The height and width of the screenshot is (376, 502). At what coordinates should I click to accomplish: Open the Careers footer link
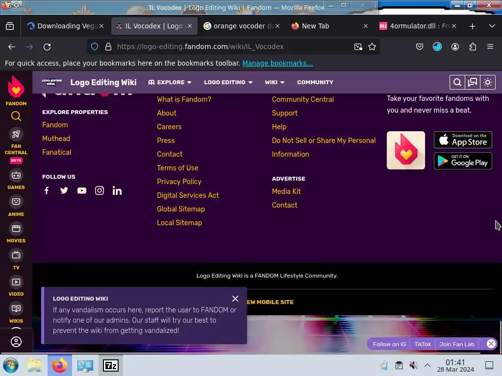pyautogui.click(x=169, y=127)
